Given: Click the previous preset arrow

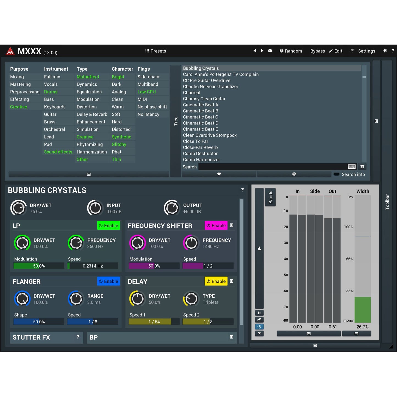Looking at the screenshot, I should click(x=255, y=51).
